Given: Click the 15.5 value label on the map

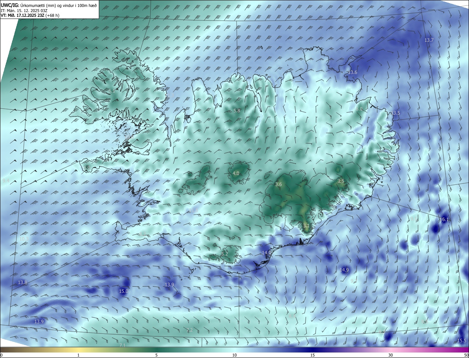Looking at the screenshot, I should click(462, 341).
